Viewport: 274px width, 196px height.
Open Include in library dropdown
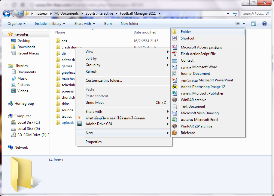(50, 24)
